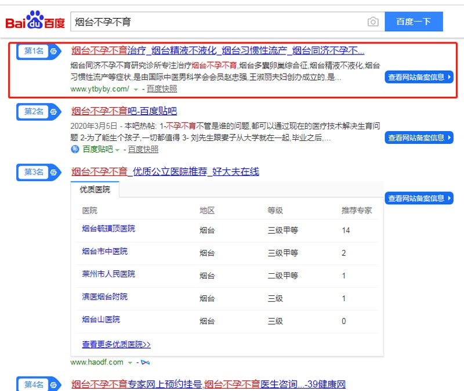Click the 医院 column header
464x391 pixels.
(x=90, y=211)
